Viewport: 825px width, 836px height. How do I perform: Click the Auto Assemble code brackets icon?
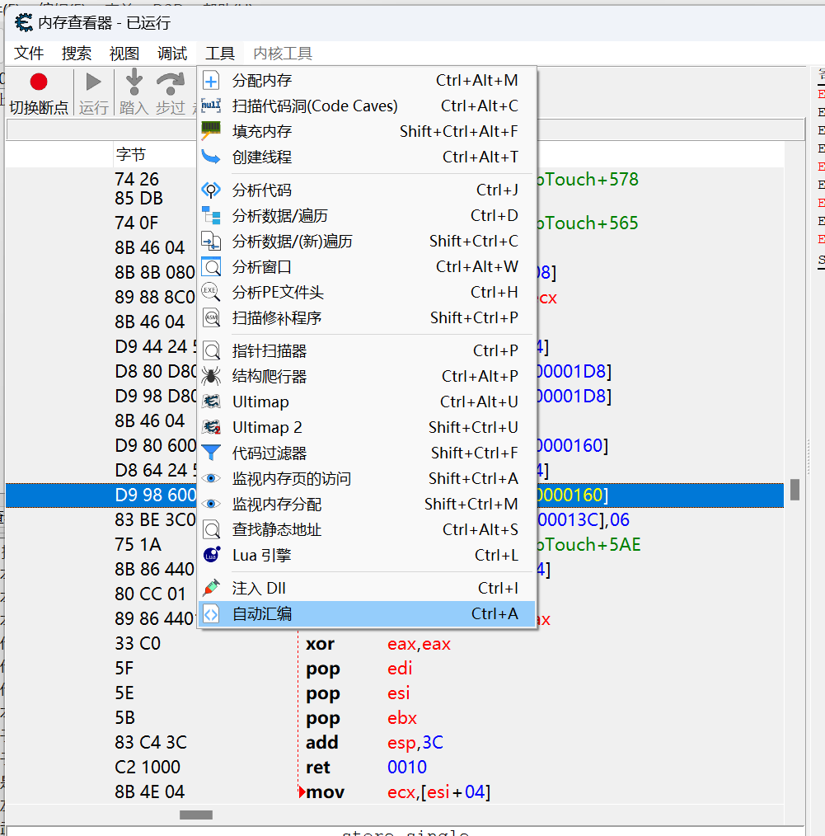(x=211, y=614)
